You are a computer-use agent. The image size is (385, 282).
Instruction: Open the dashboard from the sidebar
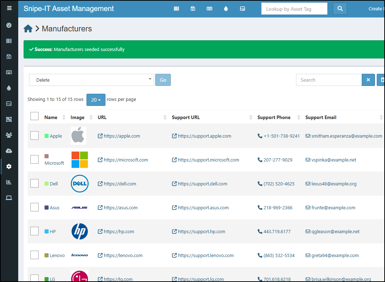(9, 25)
